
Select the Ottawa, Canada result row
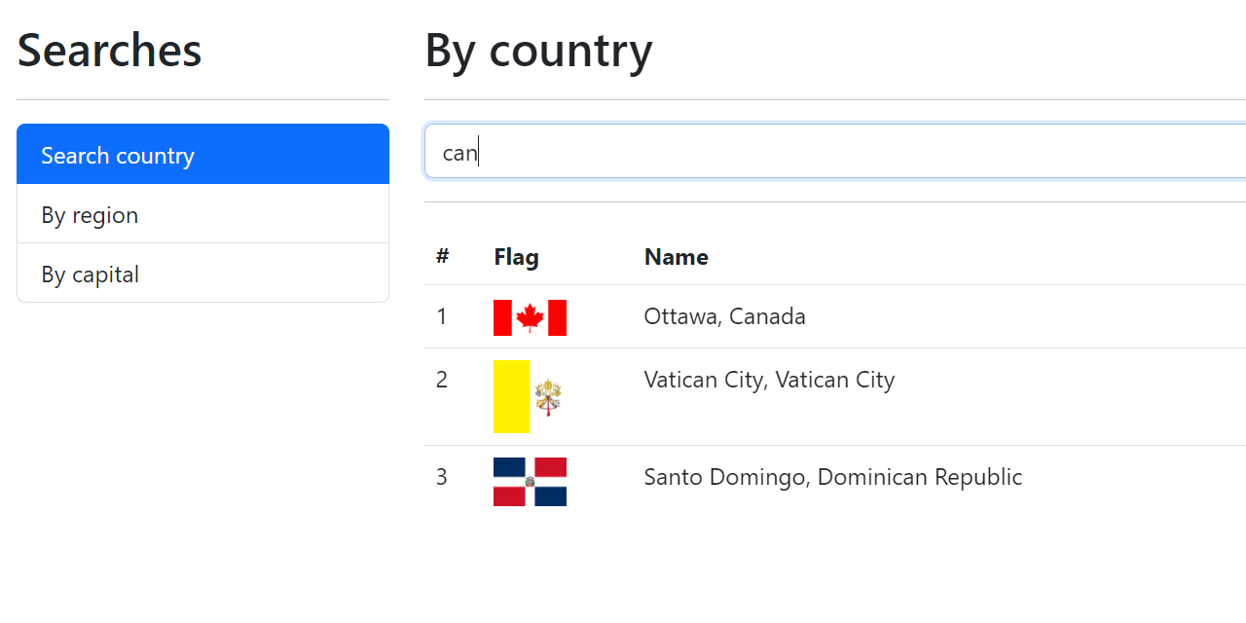[724, 316]
